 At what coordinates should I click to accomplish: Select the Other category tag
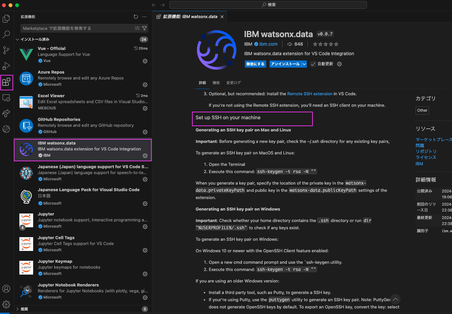click(x=422, y=110)
